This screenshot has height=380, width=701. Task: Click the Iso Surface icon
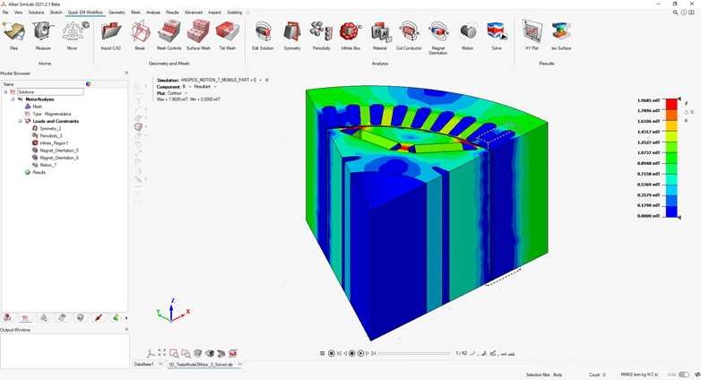coord(561,33)
